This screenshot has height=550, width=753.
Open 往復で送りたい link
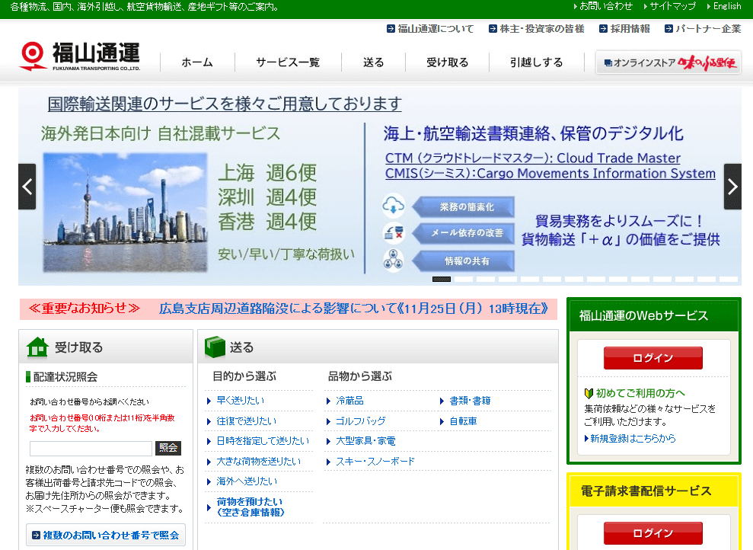[x=247, y=421]
